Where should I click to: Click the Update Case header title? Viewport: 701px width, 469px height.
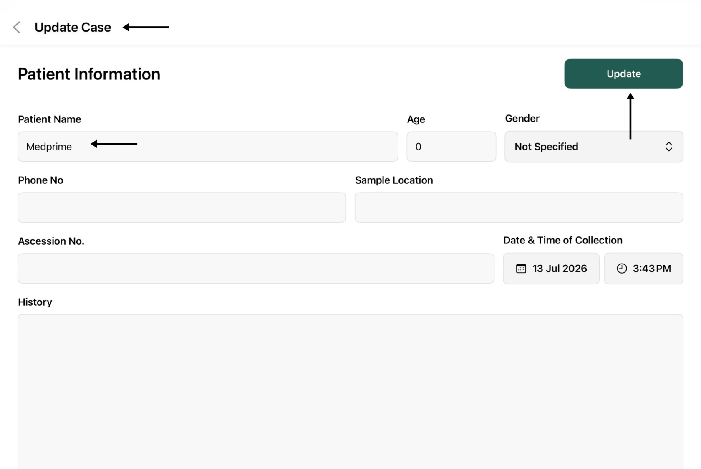[73, 28]
